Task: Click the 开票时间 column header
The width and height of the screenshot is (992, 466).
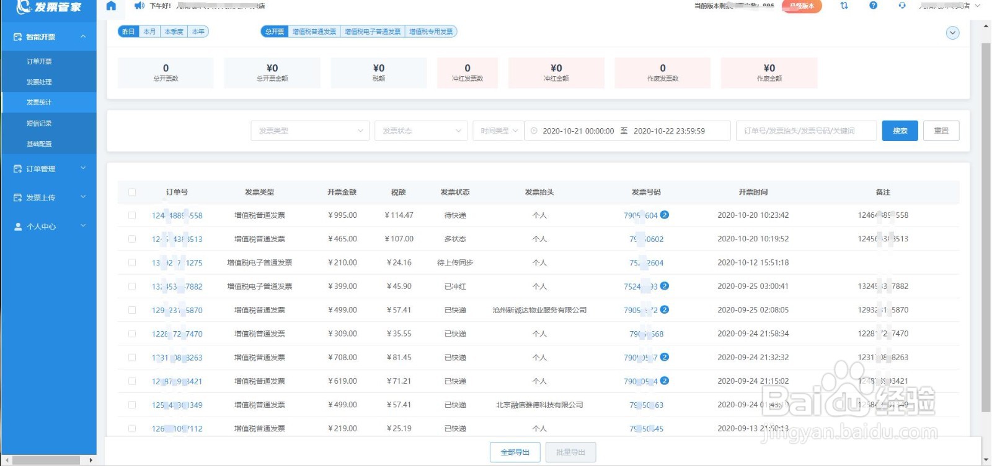Action: [753, 192]
